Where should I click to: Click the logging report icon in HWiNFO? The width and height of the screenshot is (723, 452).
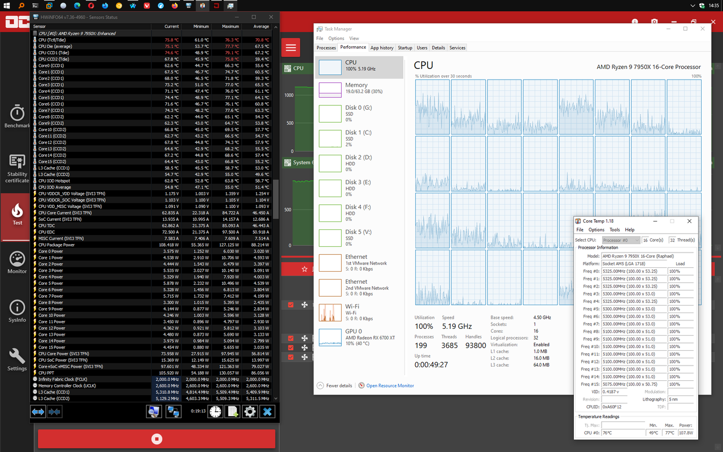point(232,411)
